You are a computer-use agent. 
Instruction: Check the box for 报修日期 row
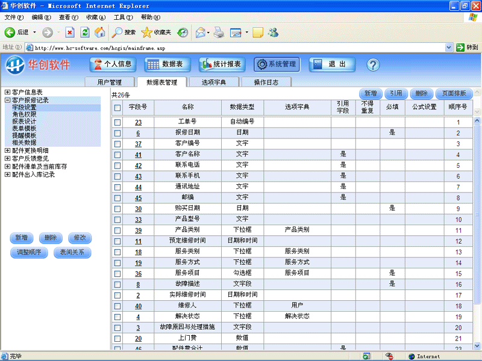pyautogui.click(x=117, y=133)
